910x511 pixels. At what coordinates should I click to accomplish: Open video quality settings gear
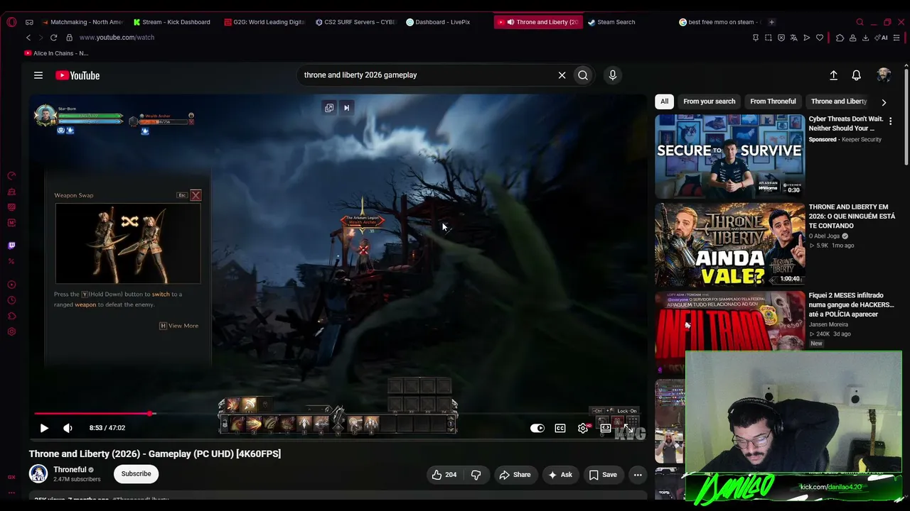(x=583, y=428)
